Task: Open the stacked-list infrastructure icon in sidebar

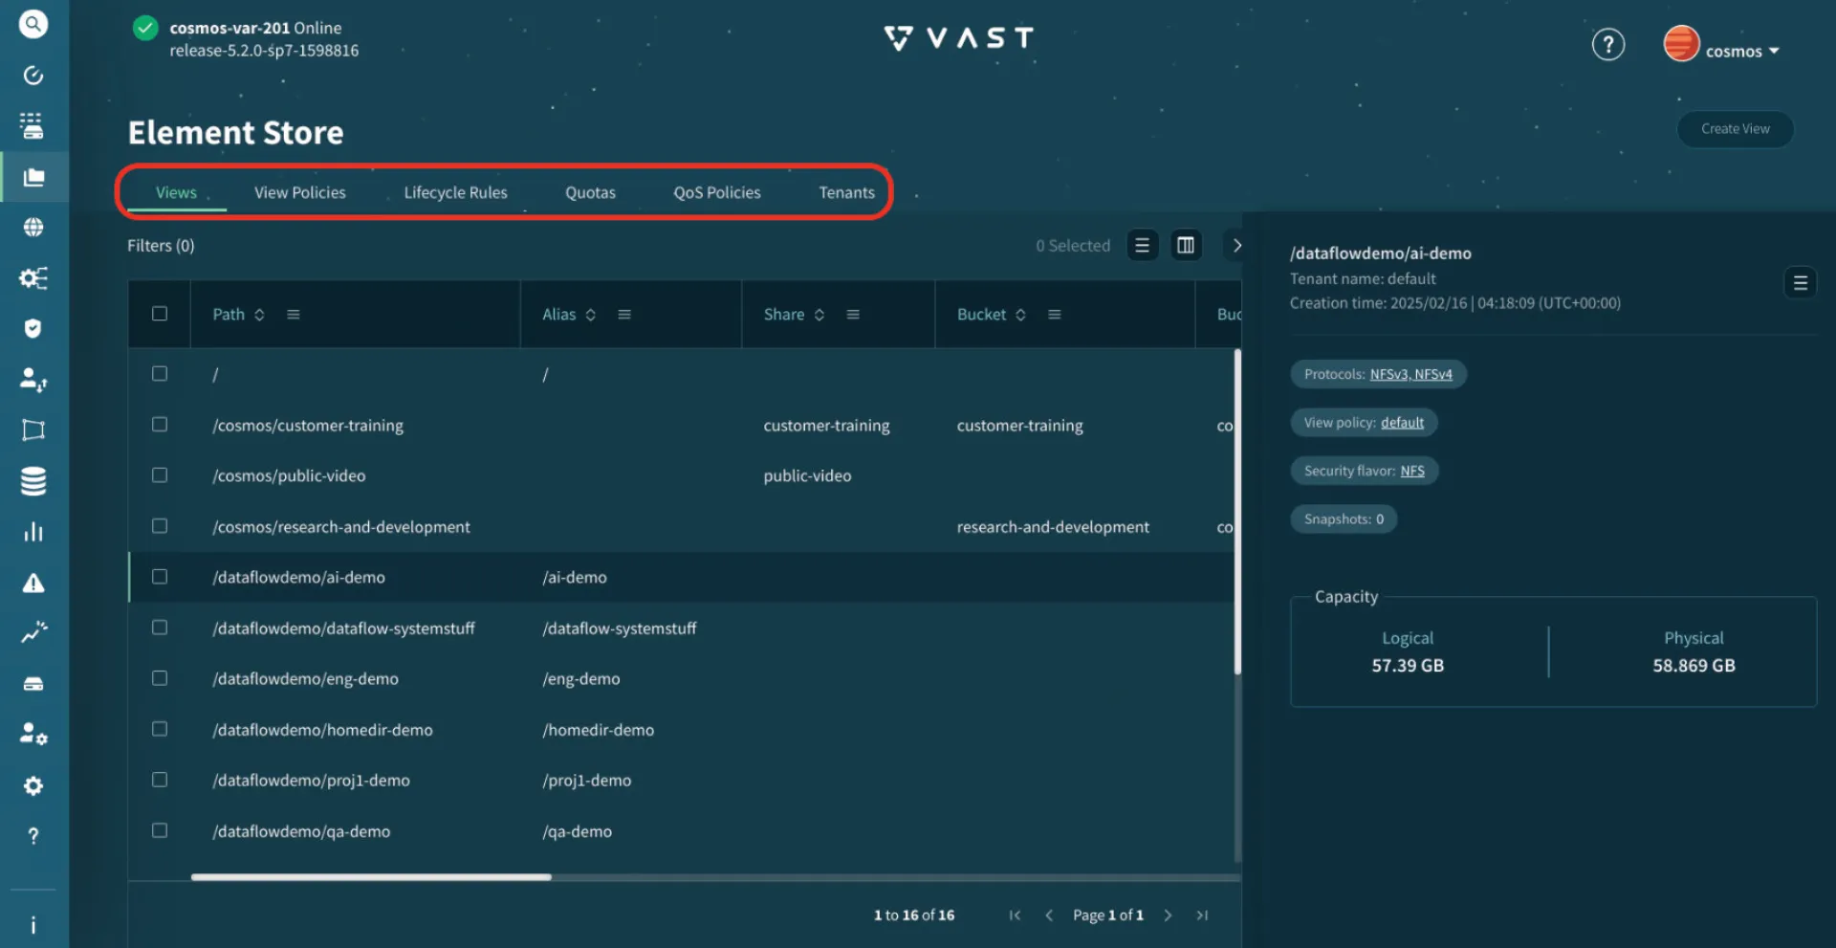Action: pyautogui.click(x=33, y=126)
